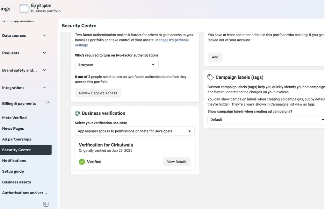325x209 pixels.
Task: Open the Default campaign labels dropdown
Action: point(266,120)
